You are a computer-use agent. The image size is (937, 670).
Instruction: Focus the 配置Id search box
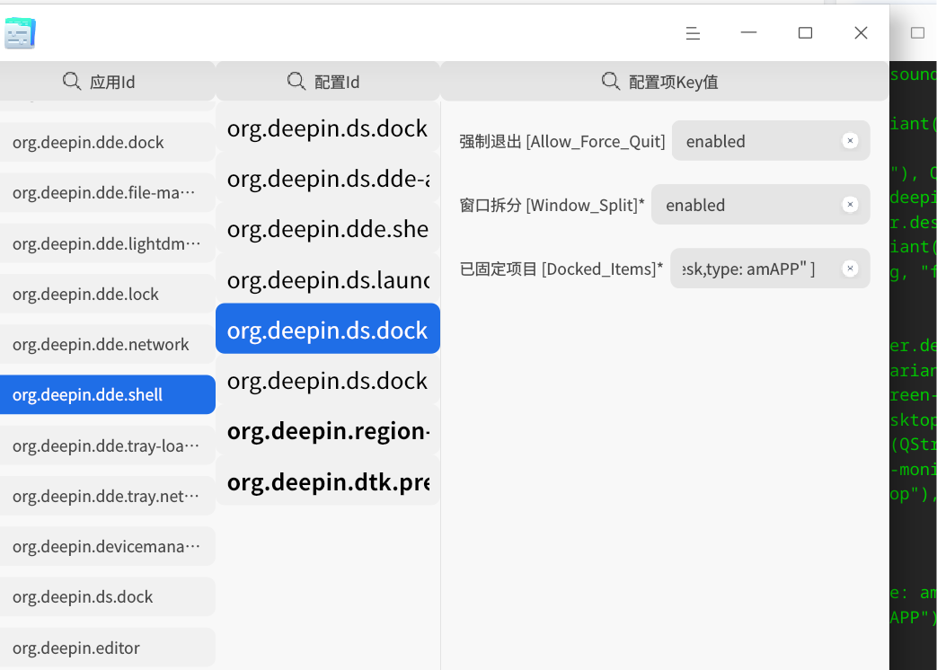pos(328,81)
